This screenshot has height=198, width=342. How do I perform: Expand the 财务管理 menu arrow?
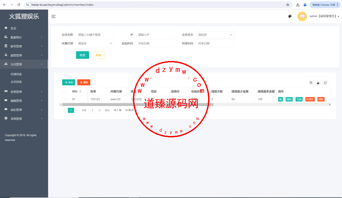coord(42,46)
